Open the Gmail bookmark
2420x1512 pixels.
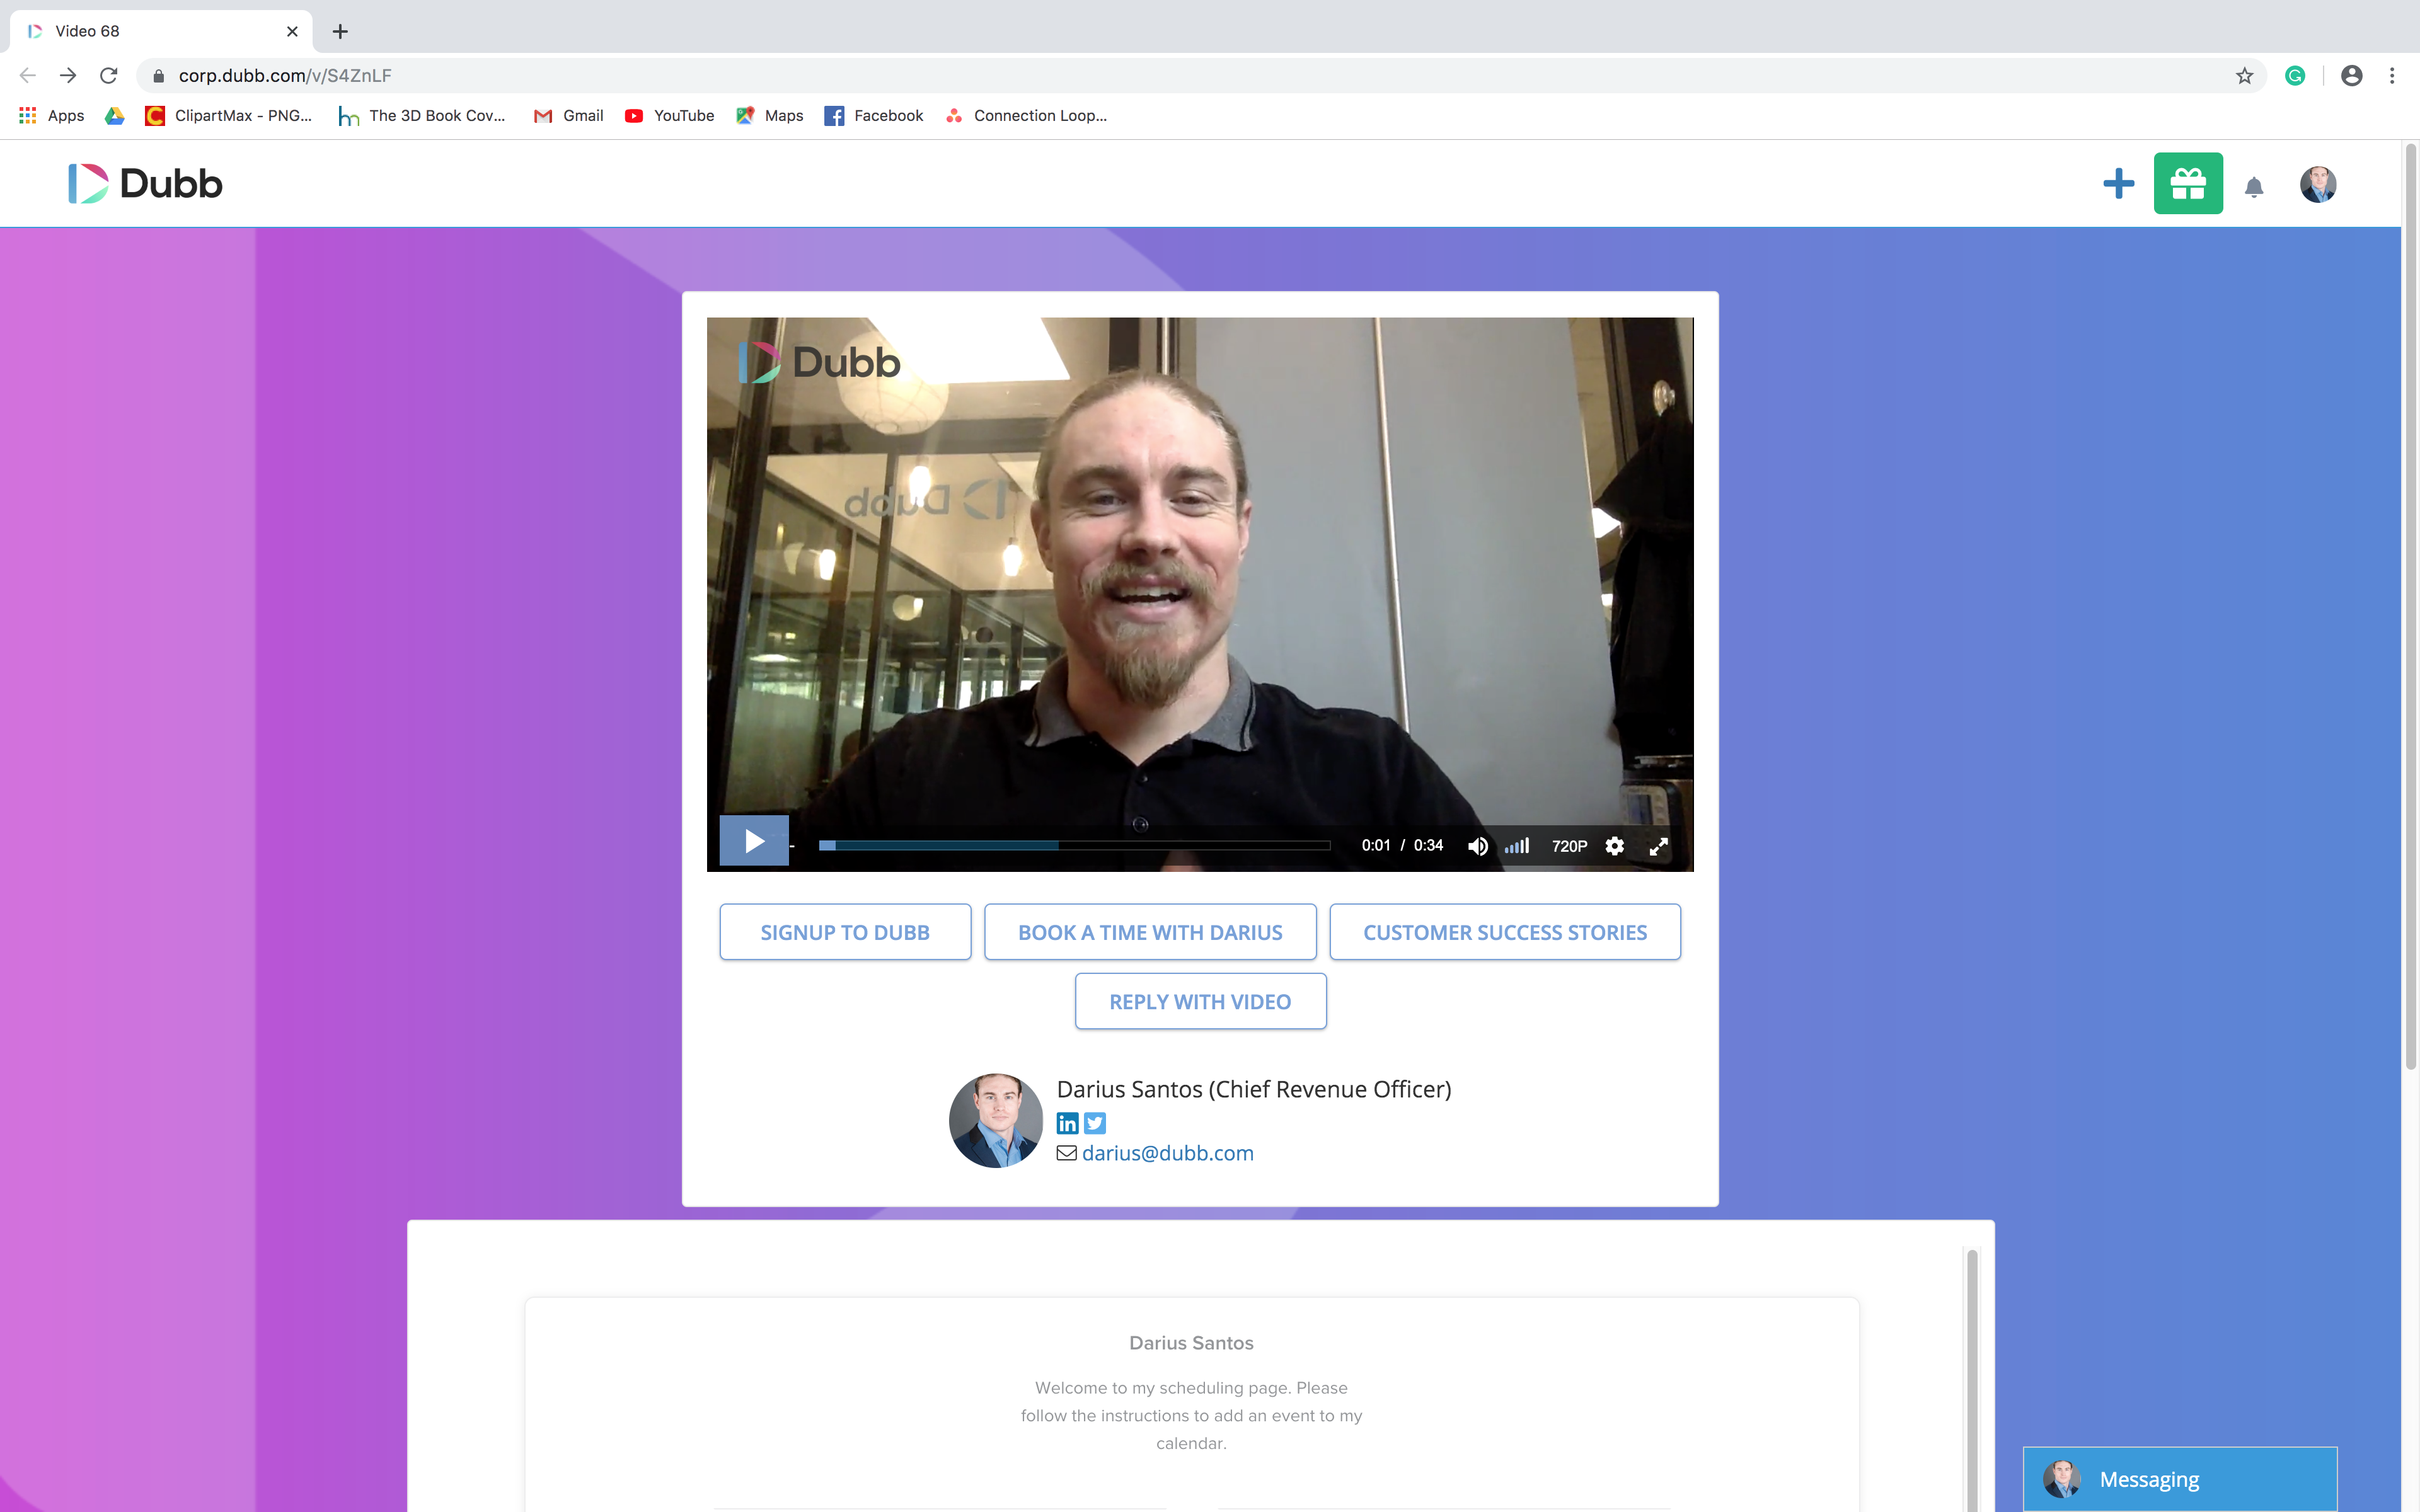[569, 115]
